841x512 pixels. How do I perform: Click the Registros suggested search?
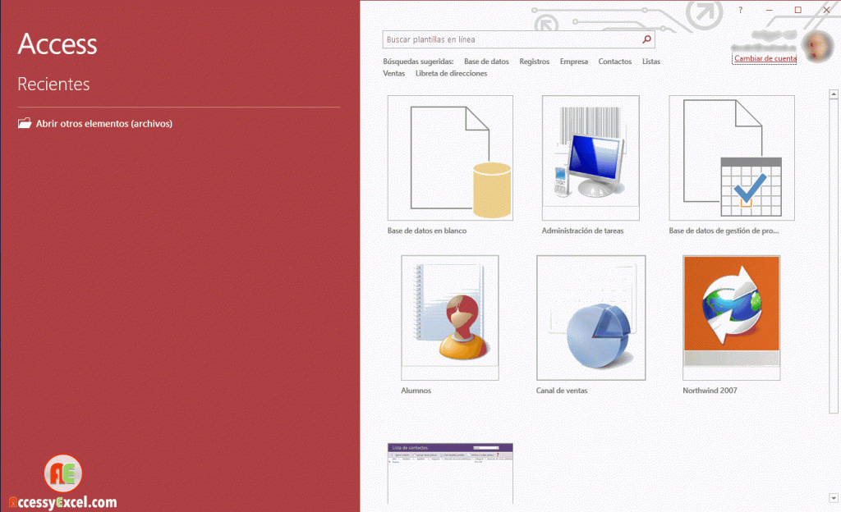(x=534, y=61)
